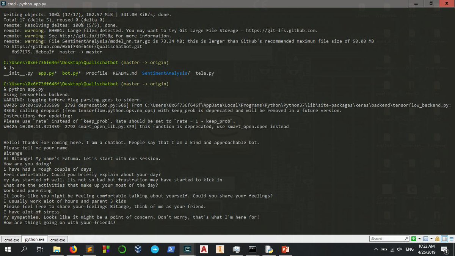
Task: Select the cmd.exe tab after python.exe
Action: (58, 240)
